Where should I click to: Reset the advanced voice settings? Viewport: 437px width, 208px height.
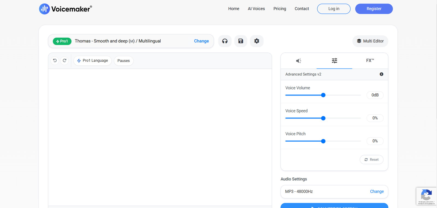click(371, 160)
